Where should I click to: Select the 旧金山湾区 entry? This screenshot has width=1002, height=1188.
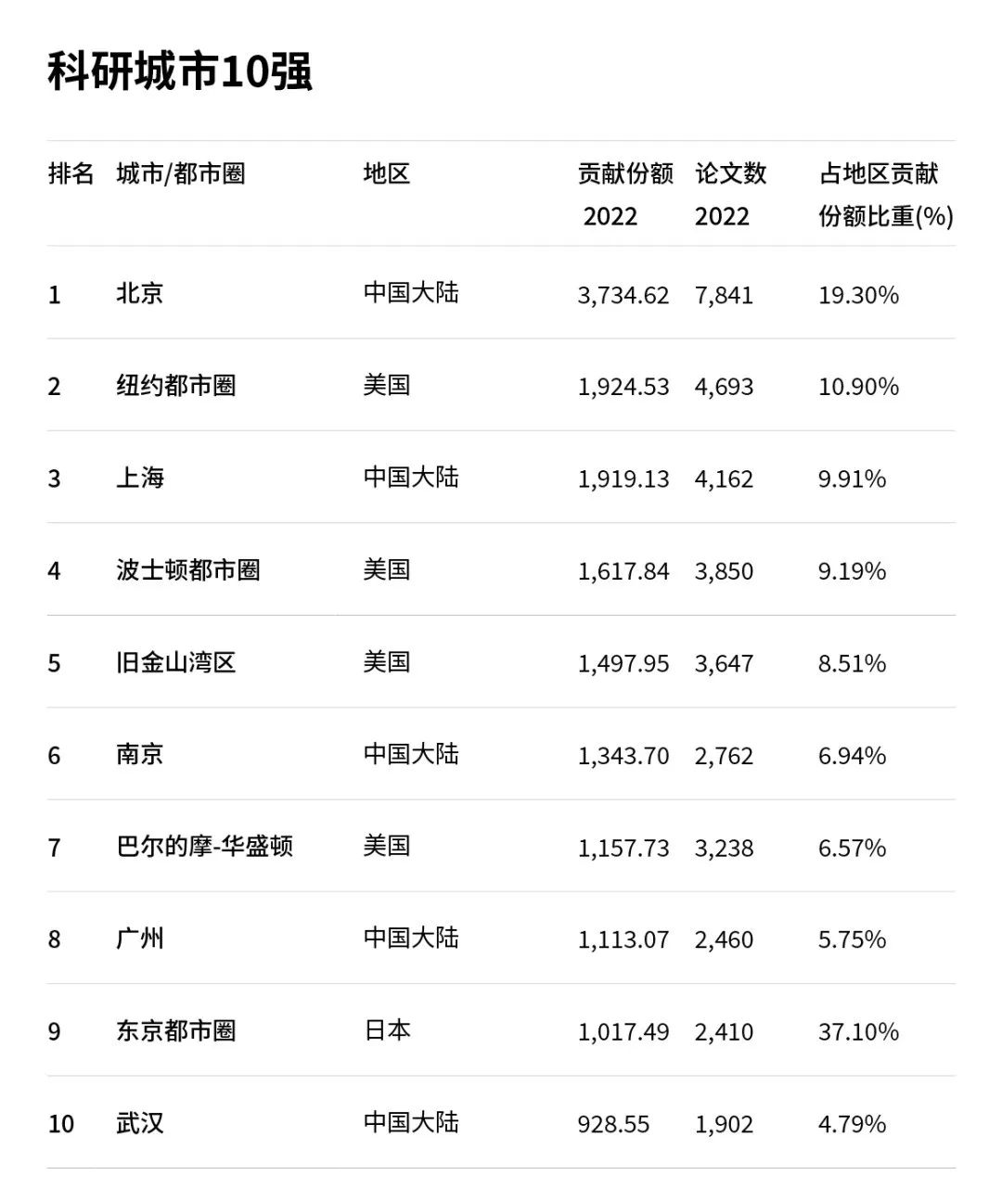click(x=176, y=662)
